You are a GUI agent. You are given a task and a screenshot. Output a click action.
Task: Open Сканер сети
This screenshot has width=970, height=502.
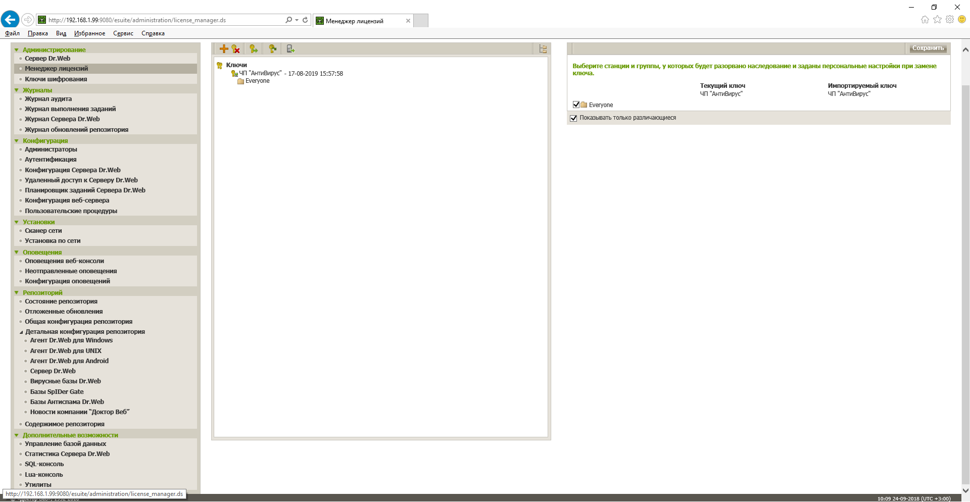(x=43, y=231)
